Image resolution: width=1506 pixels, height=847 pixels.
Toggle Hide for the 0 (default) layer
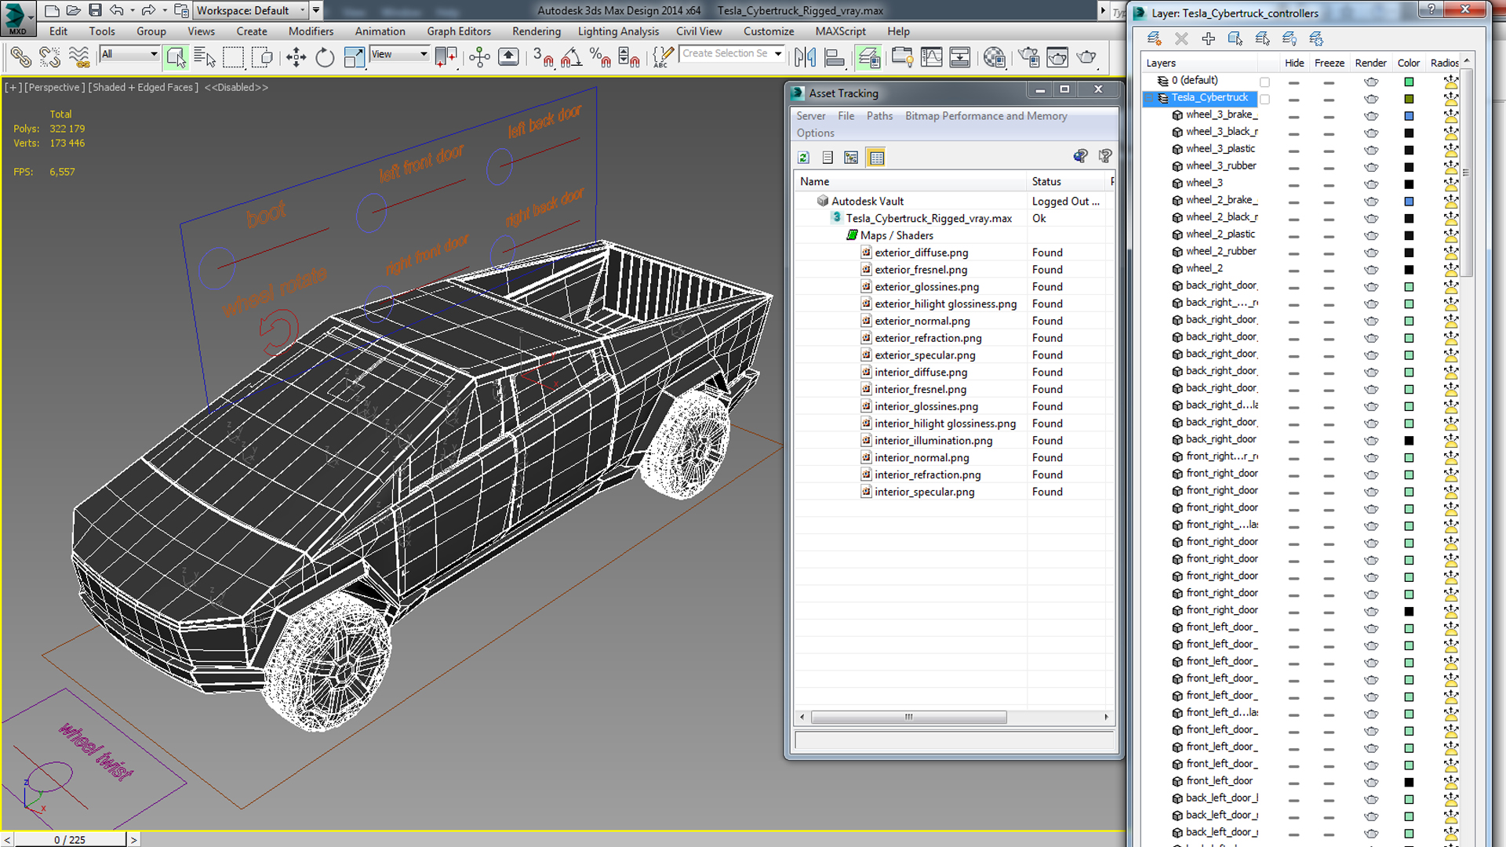[1293, 82]
